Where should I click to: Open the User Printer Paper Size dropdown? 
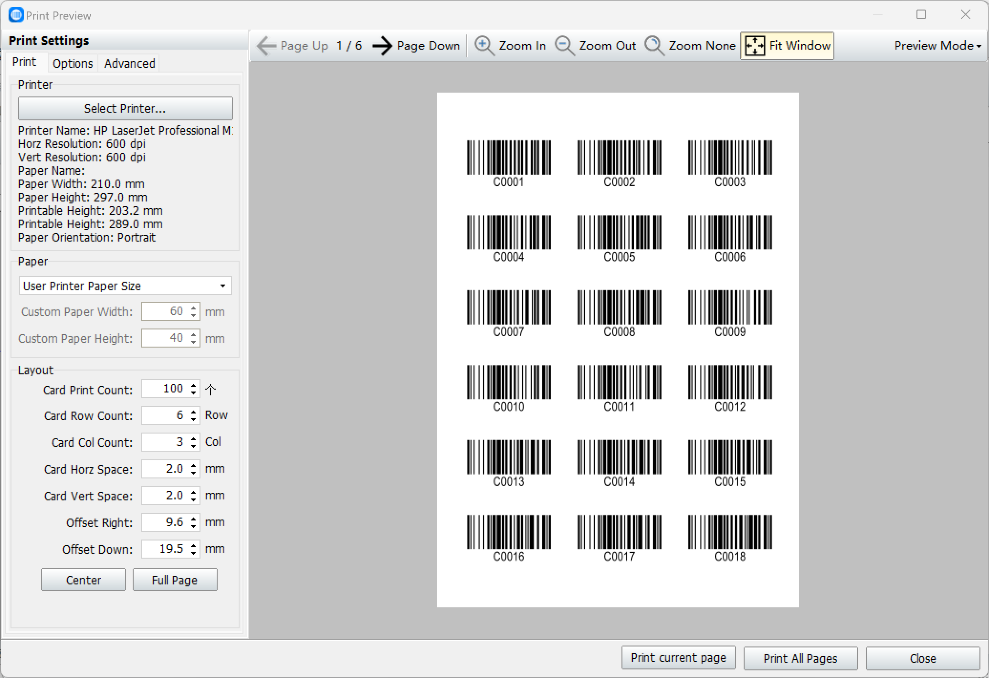tap(125, 286)
